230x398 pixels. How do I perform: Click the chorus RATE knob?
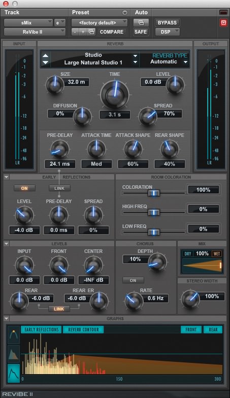coord(134,301)
